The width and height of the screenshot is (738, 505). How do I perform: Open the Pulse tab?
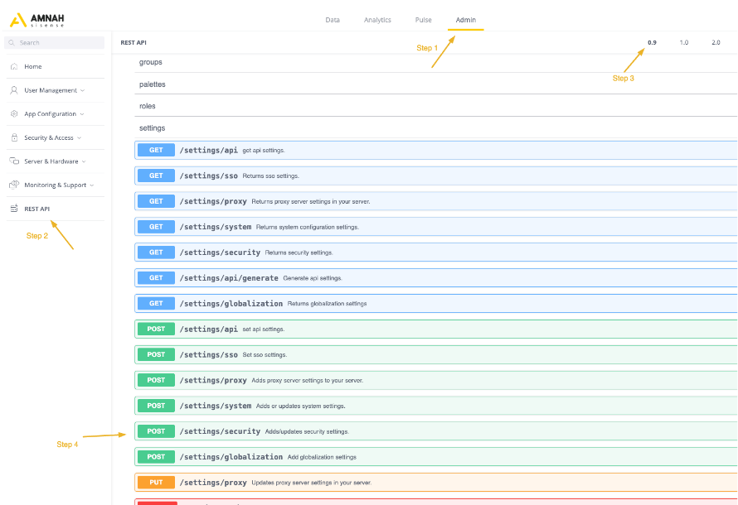point(423,20)
